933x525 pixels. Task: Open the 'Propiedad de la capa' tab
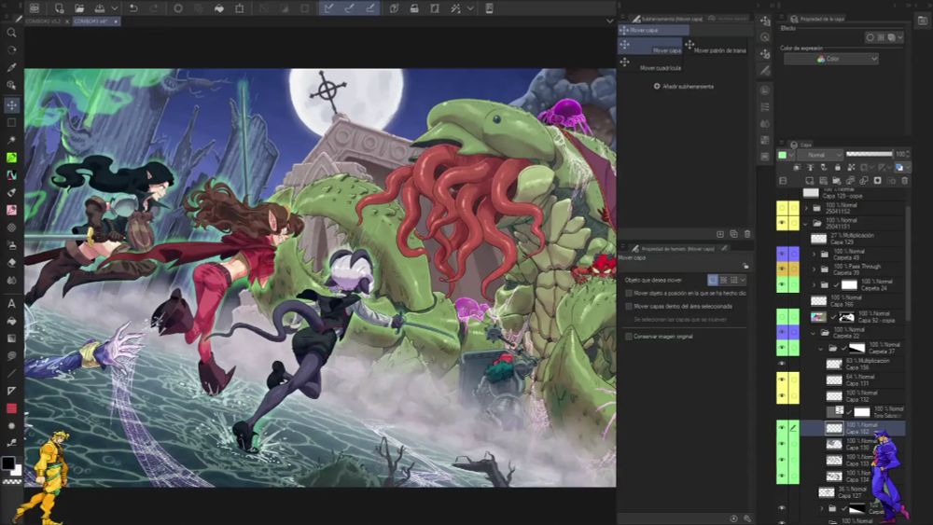[820, 19]
